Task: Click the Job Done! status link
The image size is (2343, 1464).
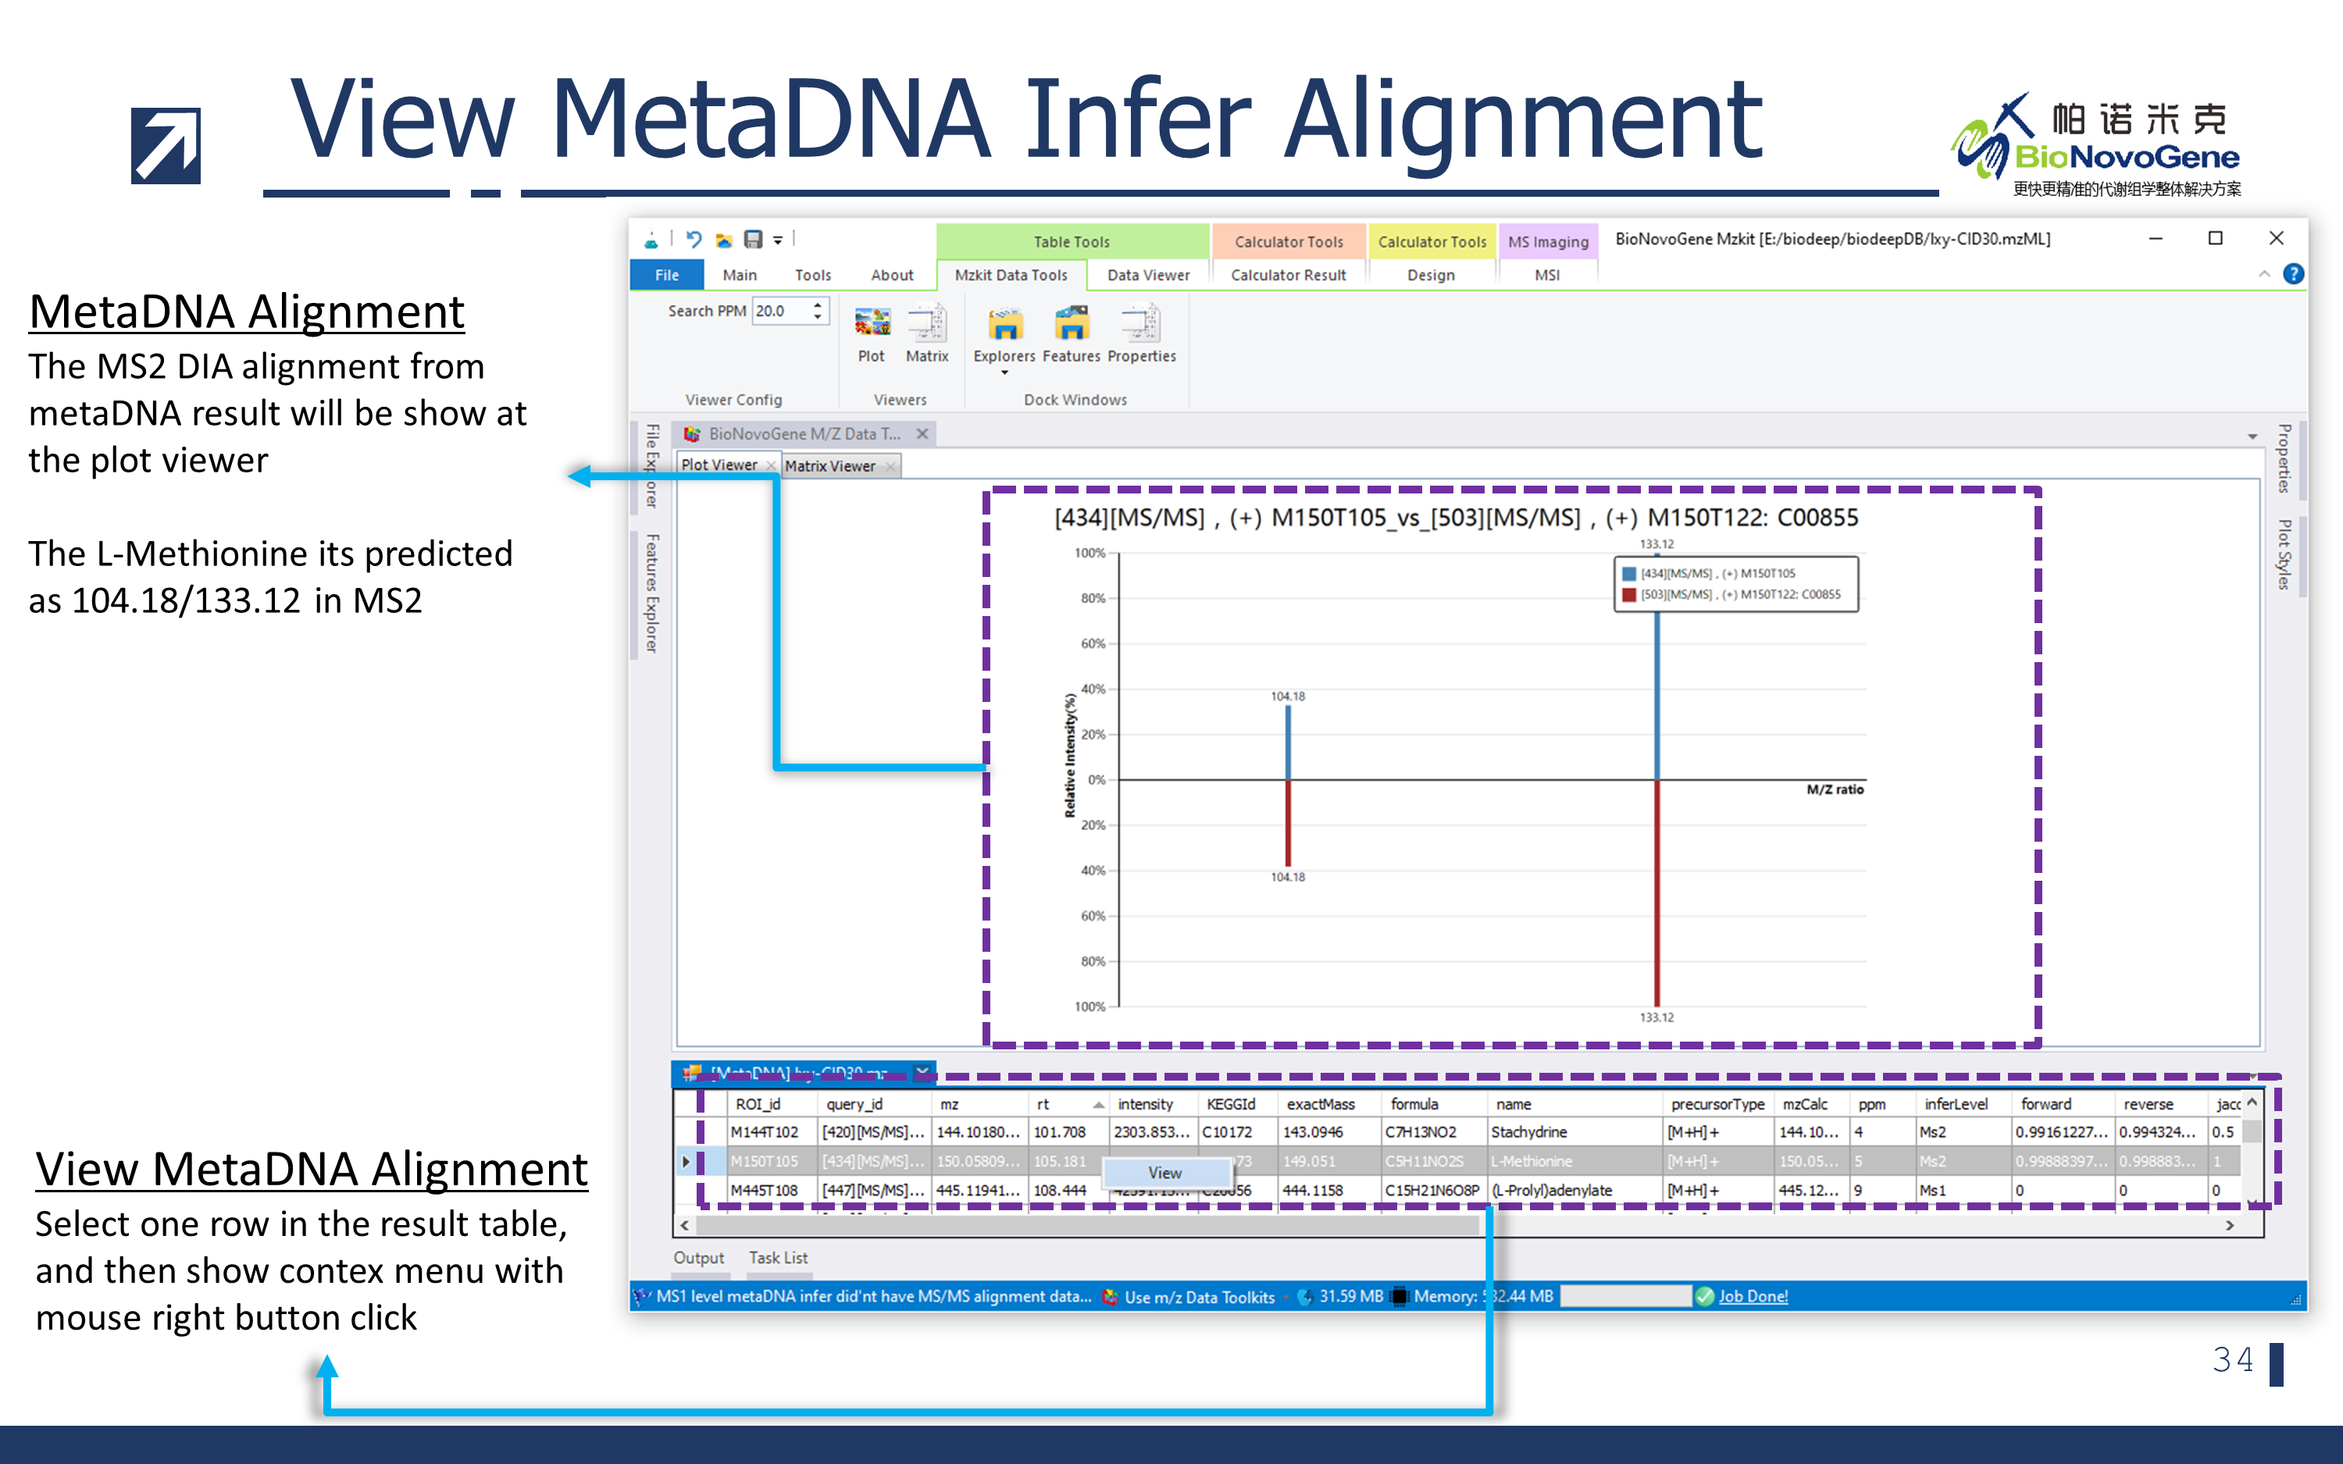Action: pyautogui.click(x=1753, y=1296)
